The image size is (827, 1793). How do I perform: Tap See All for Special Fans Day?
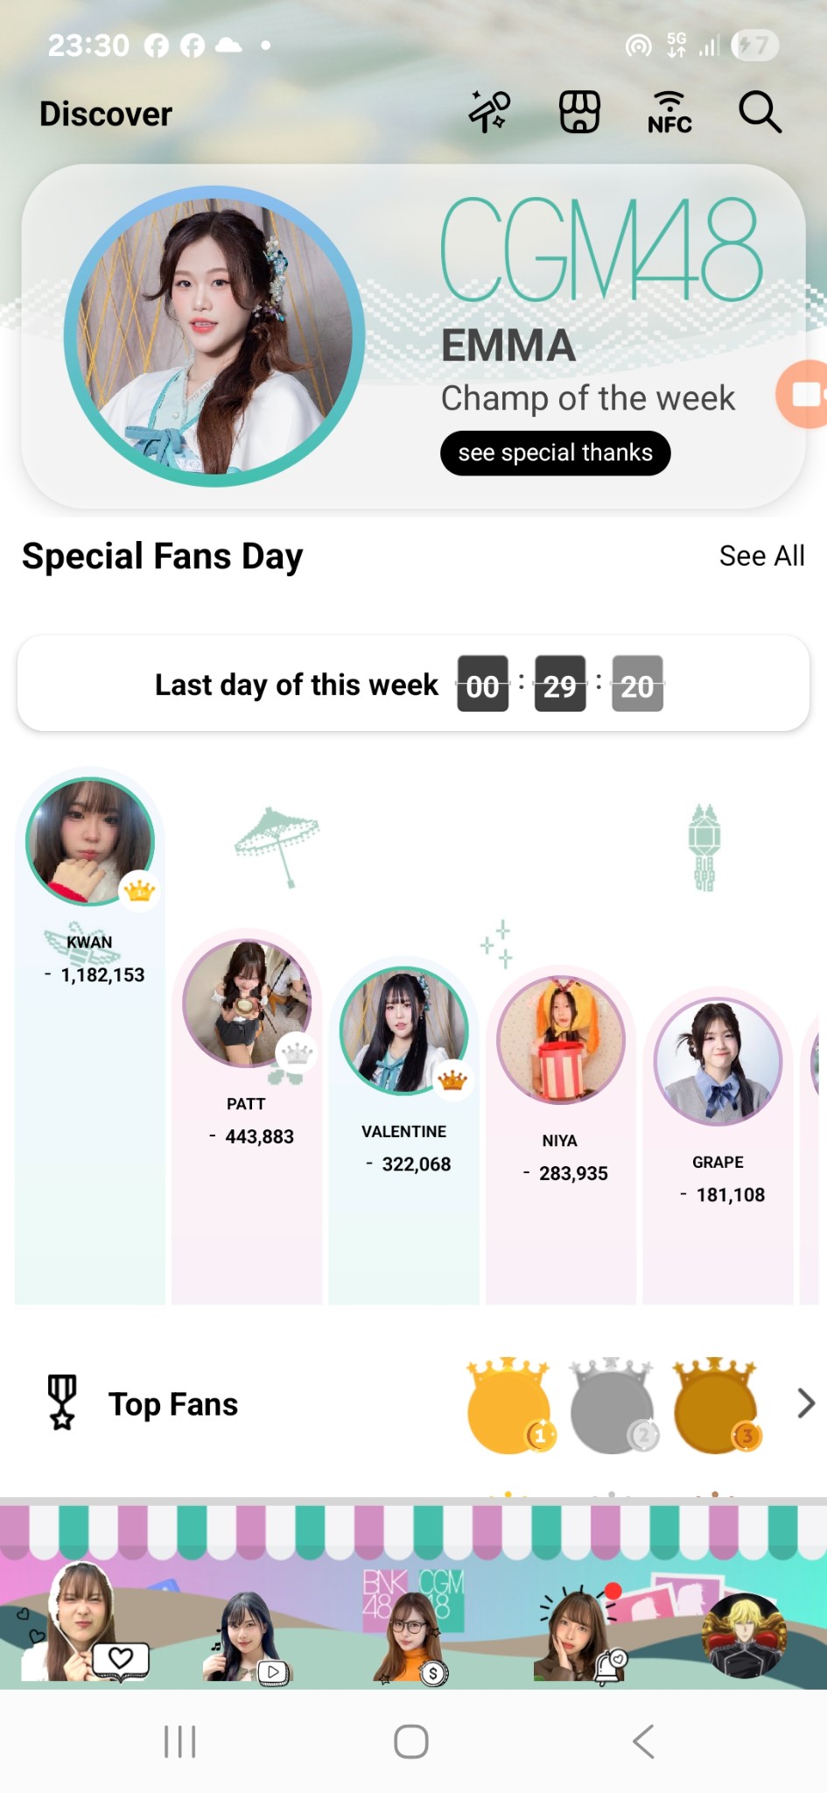coord(761,556)
